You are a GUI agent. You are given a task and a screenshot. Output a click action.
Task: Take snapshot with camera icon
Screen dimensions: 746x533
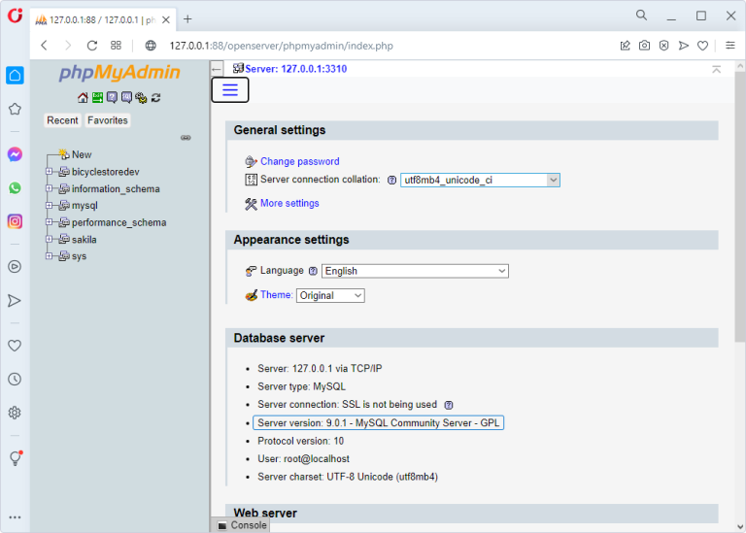click(x=644, y=46)
